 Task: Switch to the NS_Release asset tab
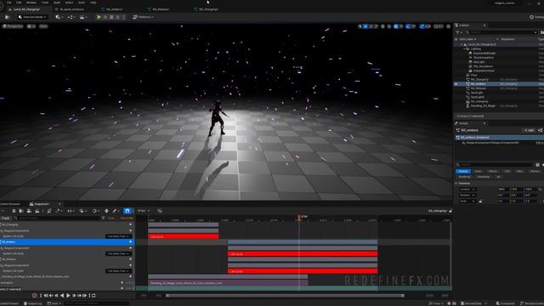tap(161, 9)
